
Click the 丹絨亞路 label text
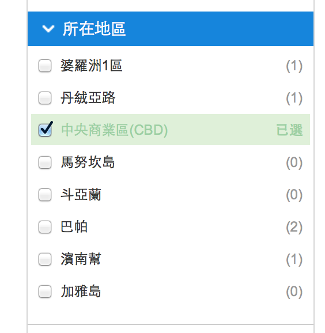click(88, 98)
